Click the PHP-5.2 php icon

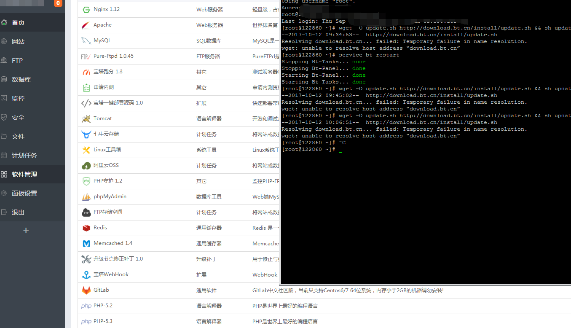coord(86,306)
